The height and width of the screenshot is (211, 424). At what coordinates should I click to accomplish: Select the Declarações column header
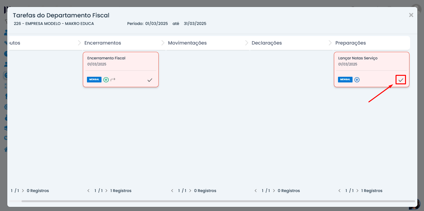[267, 43]
